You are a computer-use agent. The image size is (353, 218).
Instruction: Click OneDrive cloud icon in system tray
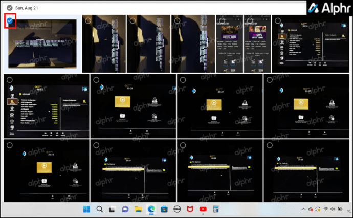pos(311,209)
